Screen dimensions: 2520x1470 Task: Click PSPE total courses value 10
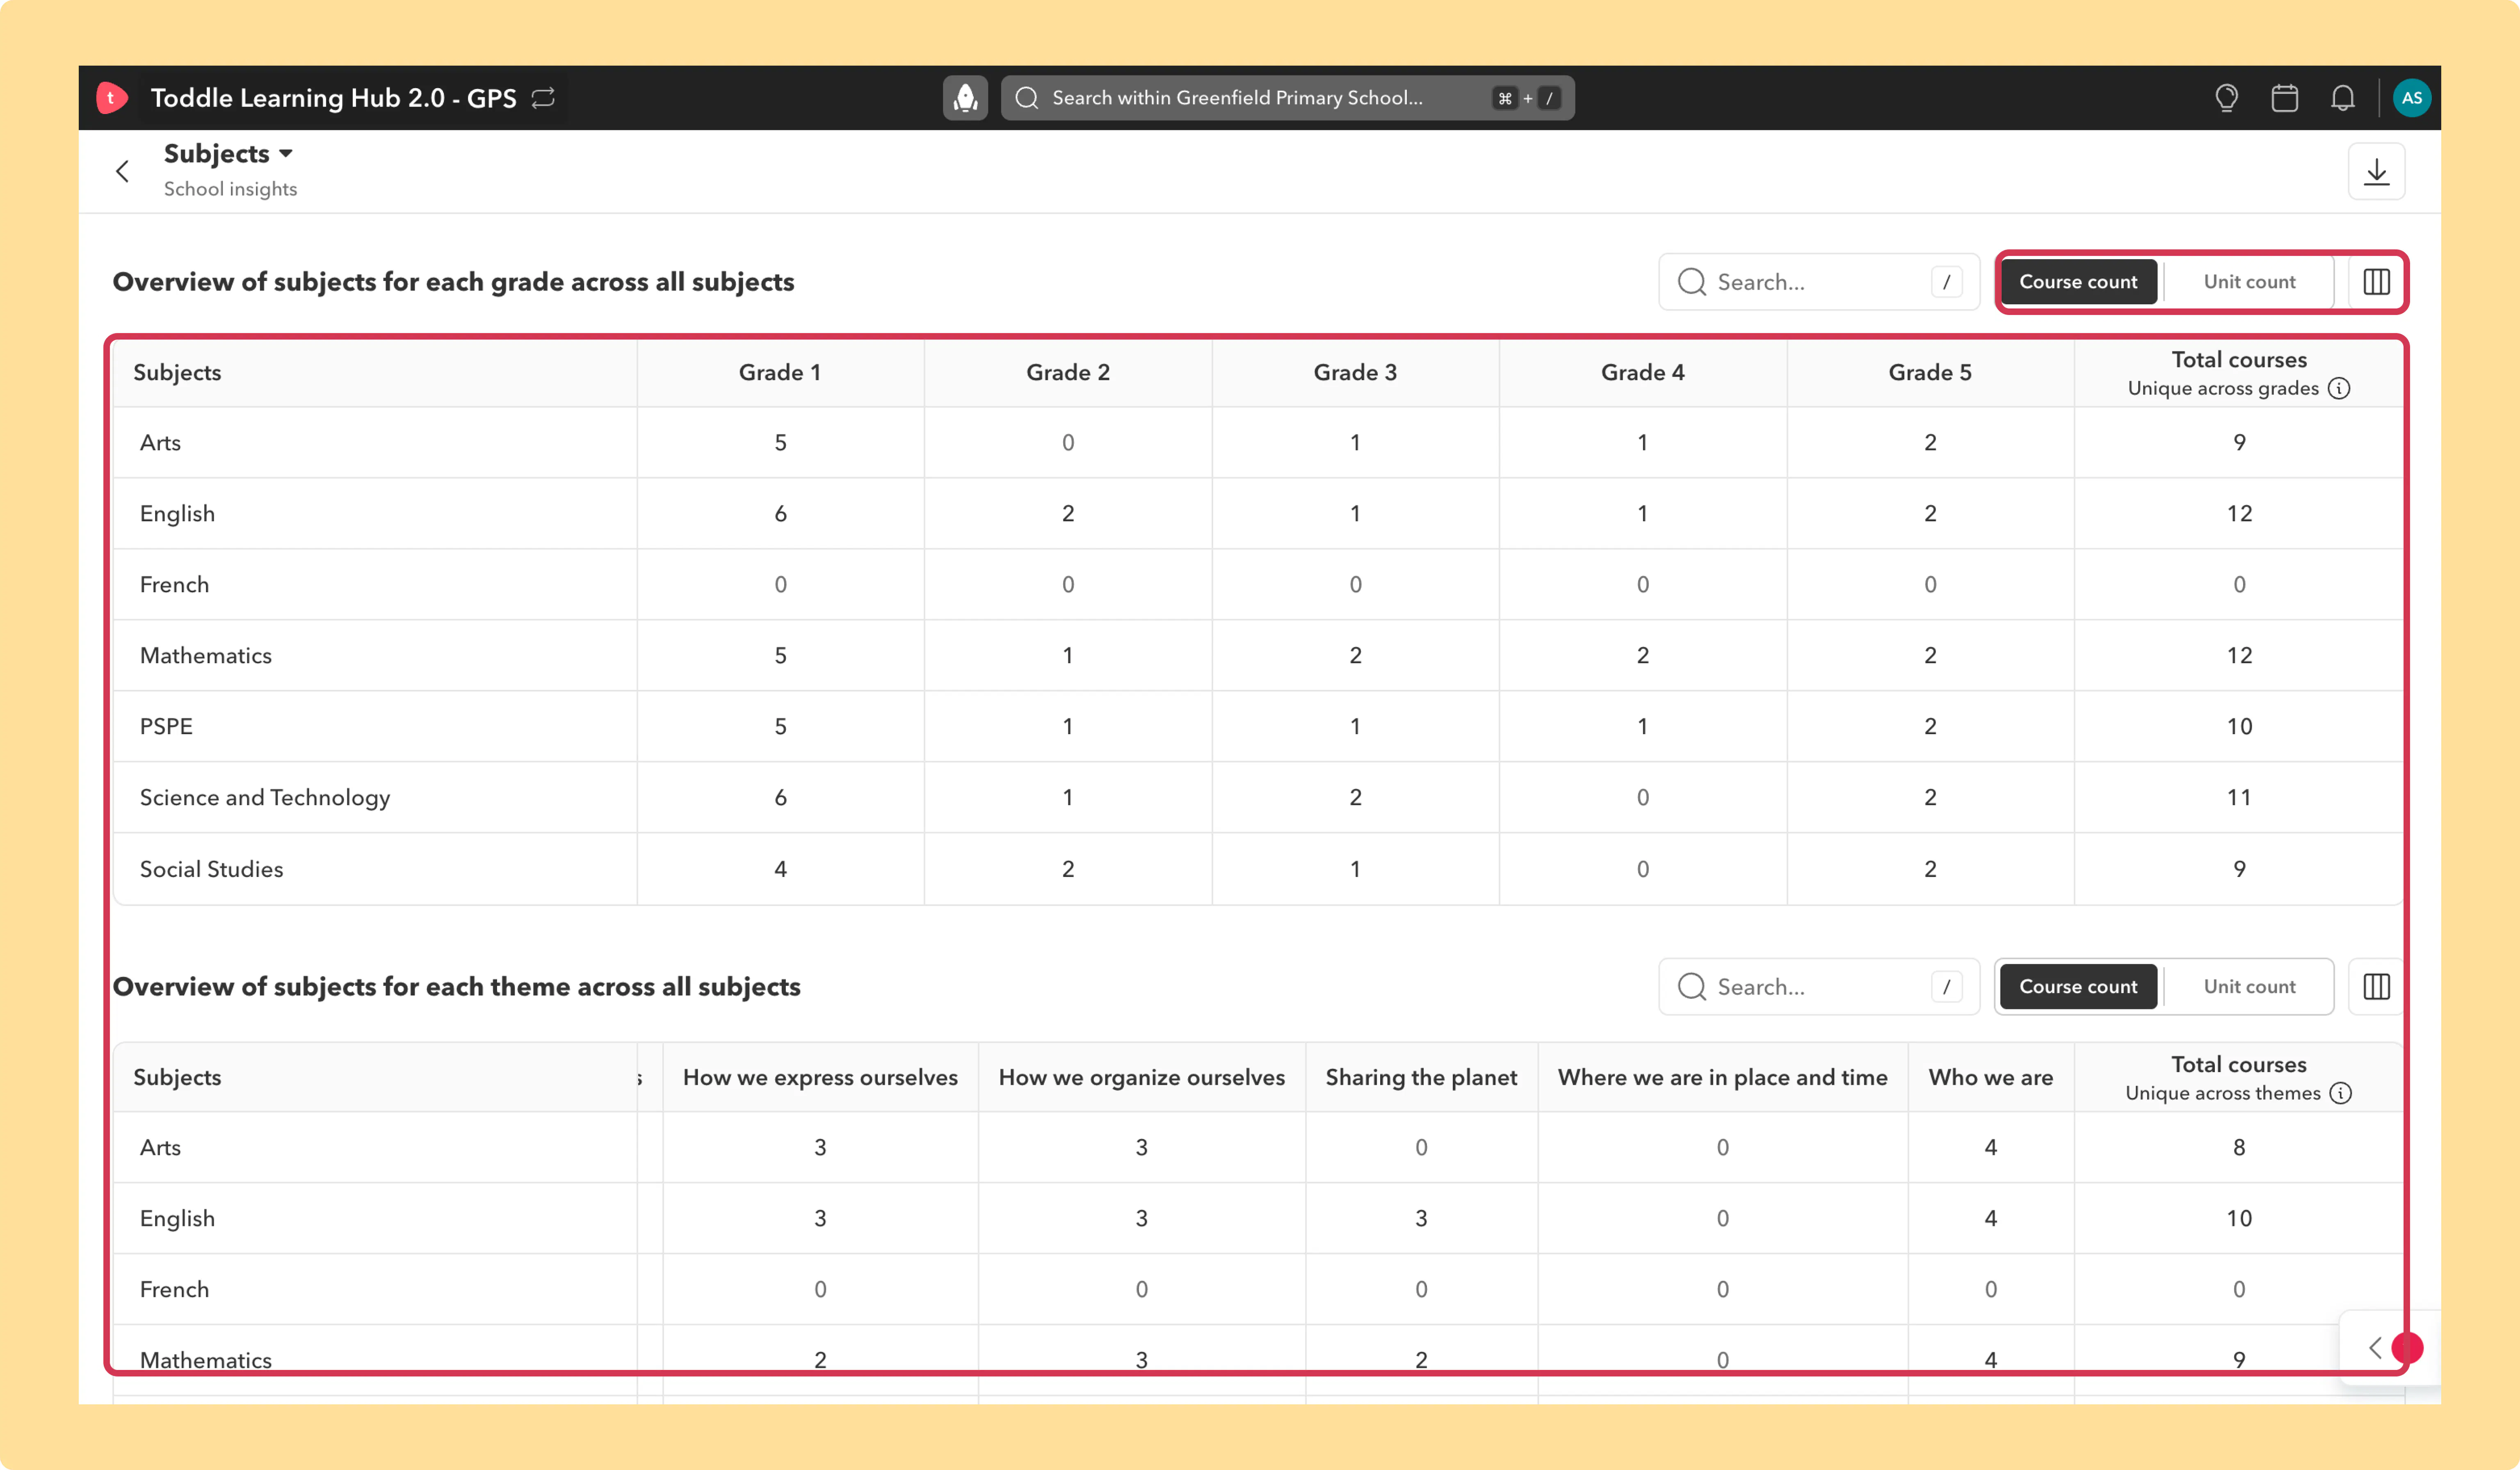[x=2239, y=727]
